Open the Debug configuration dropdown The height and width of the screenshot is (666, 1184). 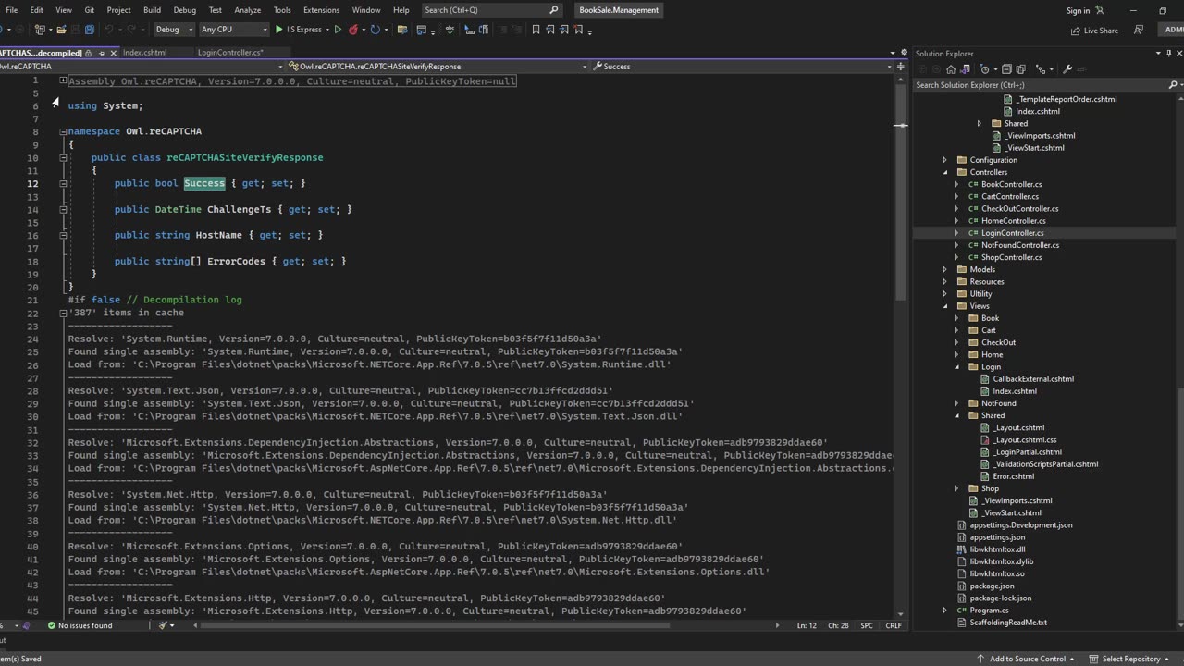(x=173, y=30)
